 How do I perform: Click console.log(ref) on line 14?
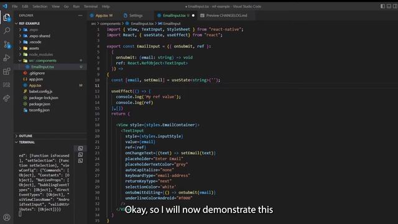(x=134, y=103)
